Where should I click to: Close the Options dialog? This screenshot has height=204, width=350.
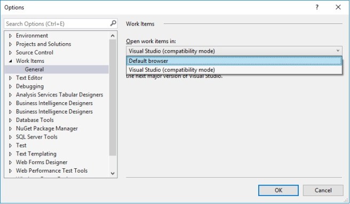click(x=338, y=7)
